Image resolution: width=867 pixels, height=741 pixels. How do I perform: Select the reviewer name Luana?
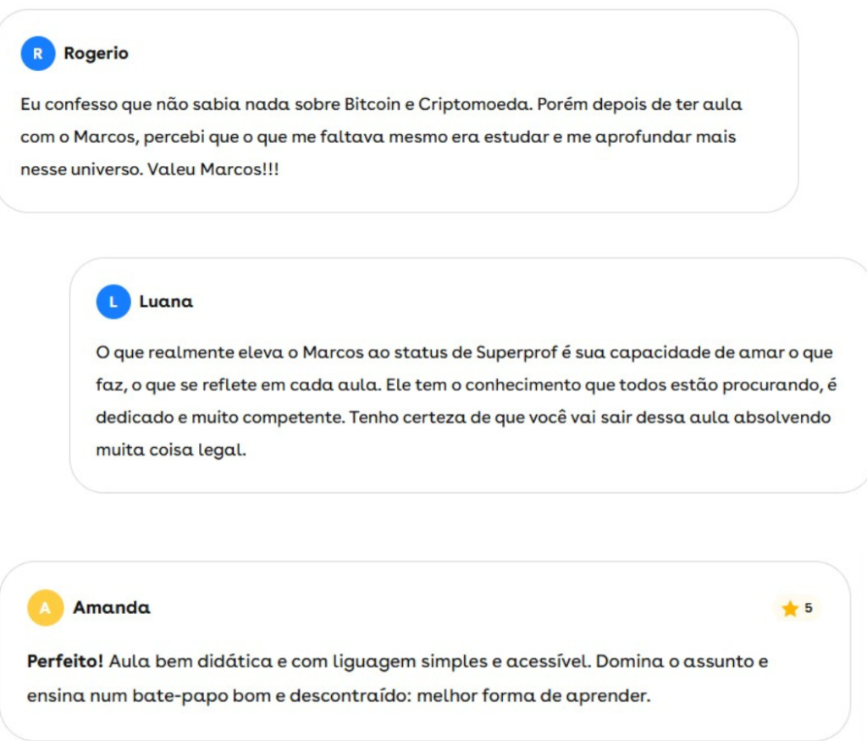[x=166, y=301]
